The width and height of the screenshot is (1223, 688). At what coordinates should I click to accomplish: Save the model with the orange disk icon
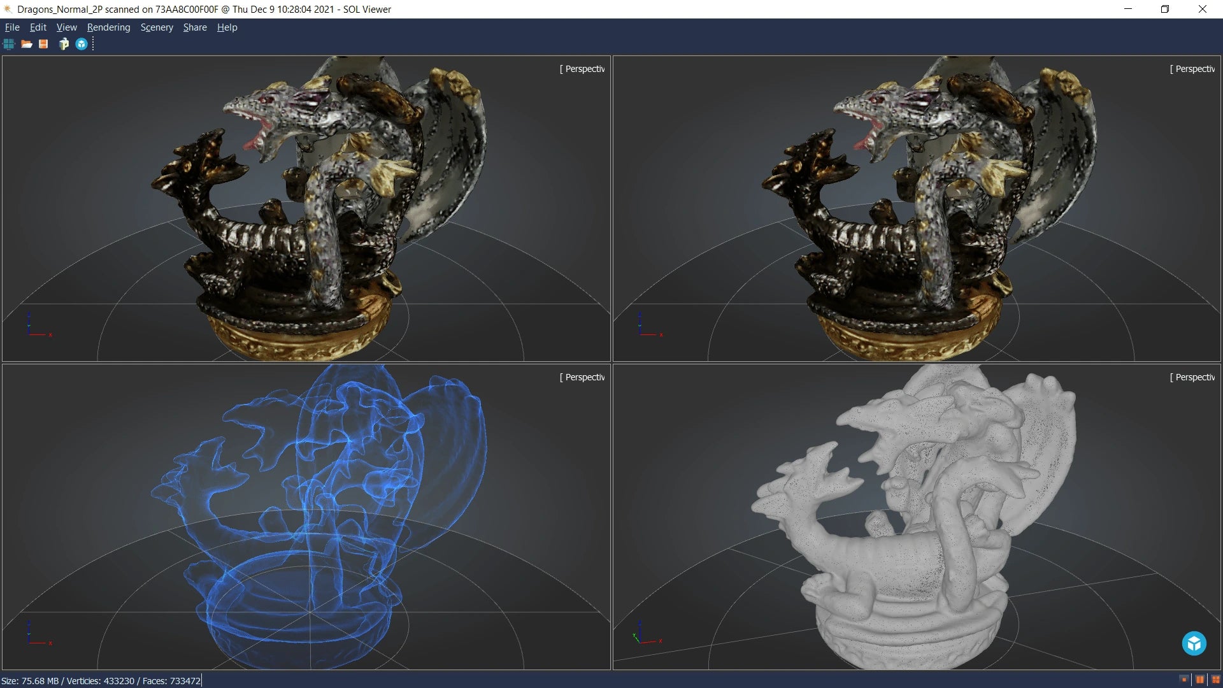click(x=43, y=44)
